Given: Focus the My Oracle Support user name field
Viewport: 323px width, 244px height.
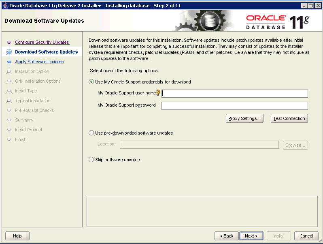Looking at the screenshot, I should (235, 94).
